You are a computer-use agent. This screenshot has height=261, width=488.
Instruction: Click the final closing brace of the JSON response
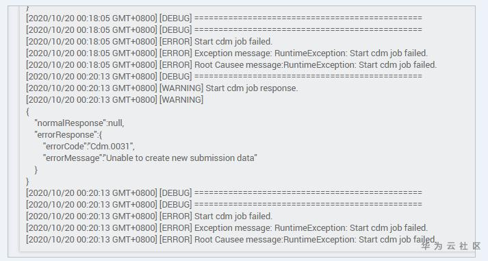click(27, 182)
